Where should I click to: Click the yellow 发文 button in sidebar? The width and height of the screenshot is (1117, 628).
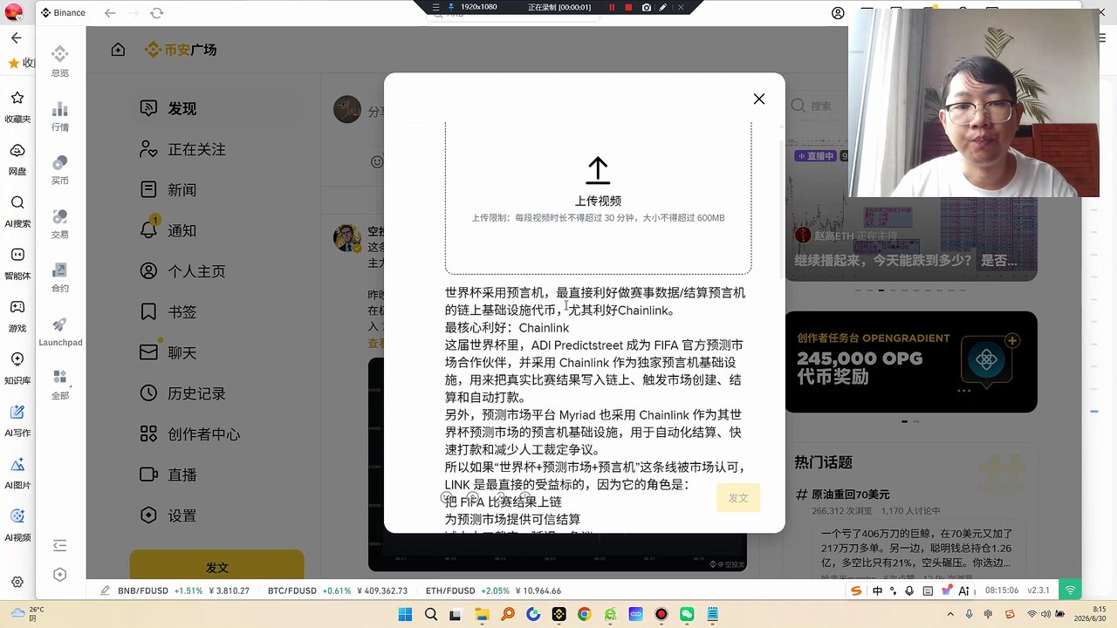click(x=217, y=567)
